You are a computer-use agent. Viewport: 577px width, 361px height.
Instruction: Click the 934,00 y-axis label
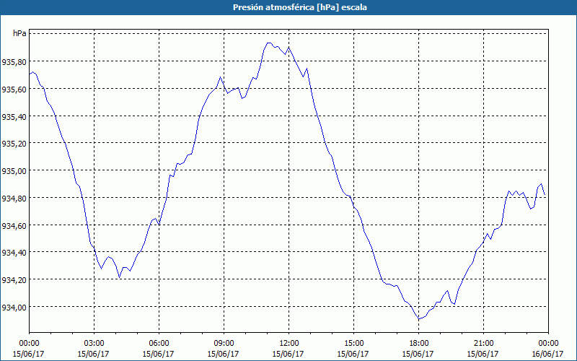pyautogui.click(x=14, y=308)
